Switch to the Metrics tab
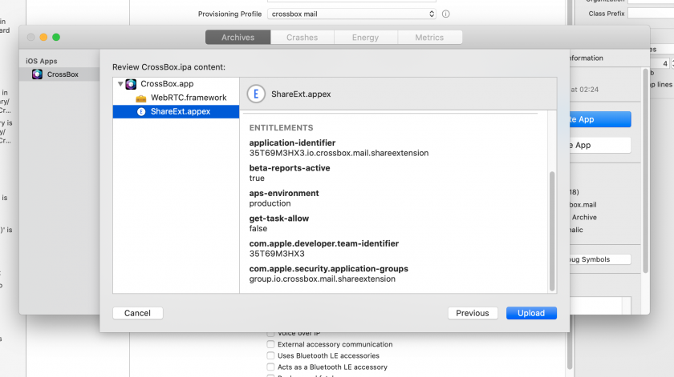The height and width of the screenshot is (377, 674). click(x=429, y=38)
